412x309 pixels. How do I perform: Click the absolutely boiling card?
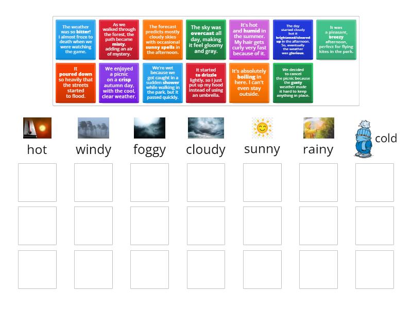(x=249, y=82)
